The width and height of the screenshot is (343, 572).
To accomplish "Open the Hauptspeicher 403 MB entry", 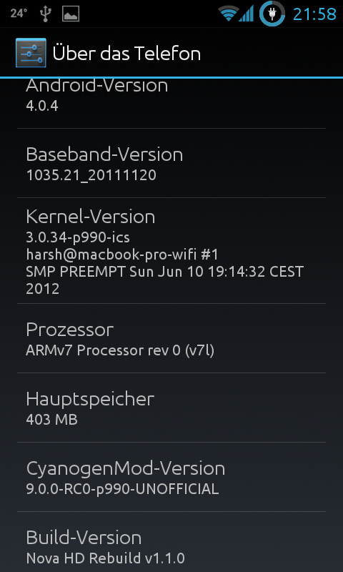I will [x=171, y=408].
